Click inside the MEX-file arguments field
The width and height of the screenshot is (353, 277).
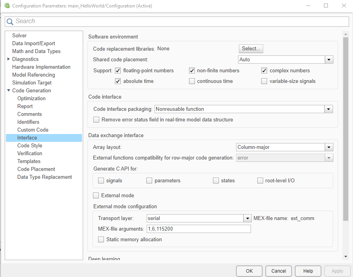click(198, 229)
